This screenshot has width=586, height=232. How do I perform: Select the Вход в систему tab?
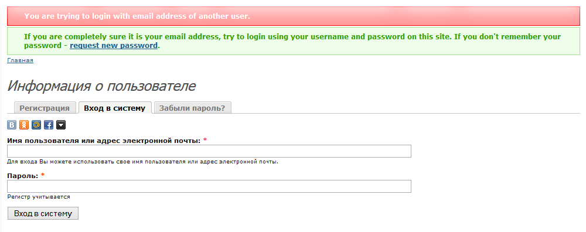pos(115,108)
